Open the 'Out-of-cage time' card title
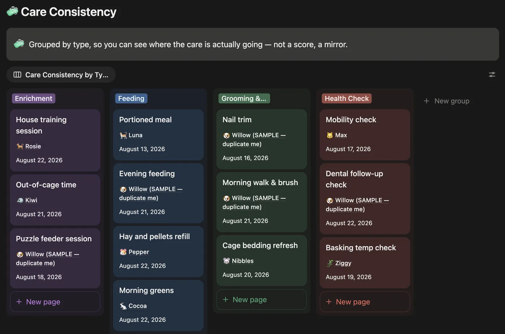 point(46,185)
